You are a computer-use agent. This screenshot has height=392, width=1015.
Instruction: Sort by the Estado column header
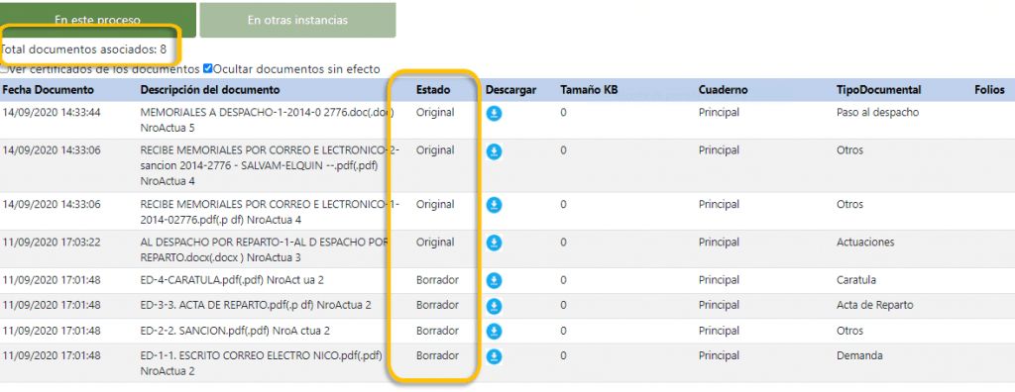[x=433, y=90]
